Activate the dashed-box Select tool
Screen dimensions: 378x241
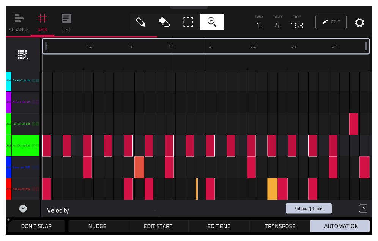tap(188, 22)
